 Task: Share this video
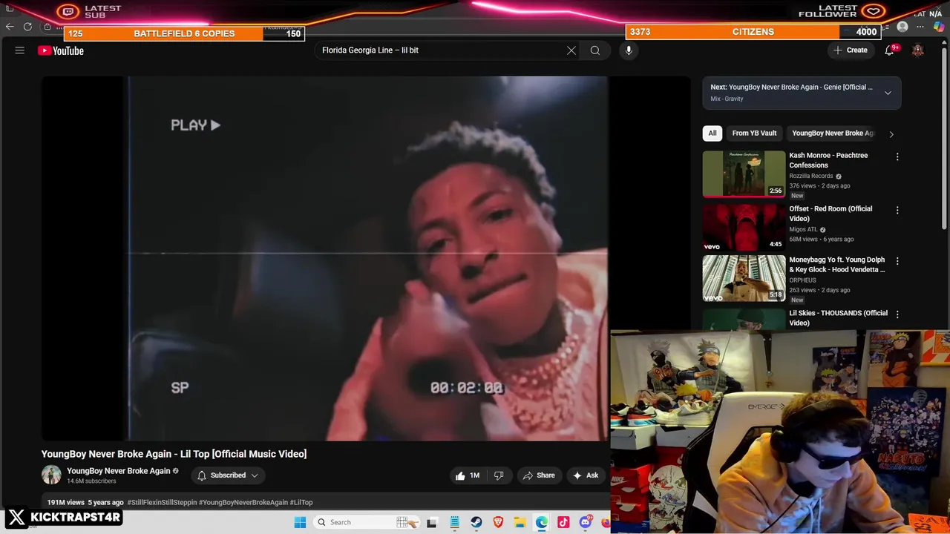coord(539,475)
